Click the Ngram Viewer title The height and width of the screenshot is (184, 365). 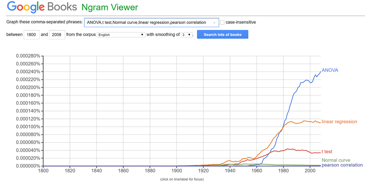tap(110, 7)
